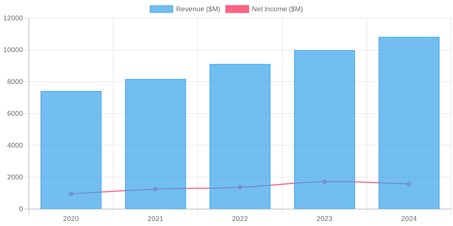Click the 6000 y-axis tick label

(x=15, y=114)
